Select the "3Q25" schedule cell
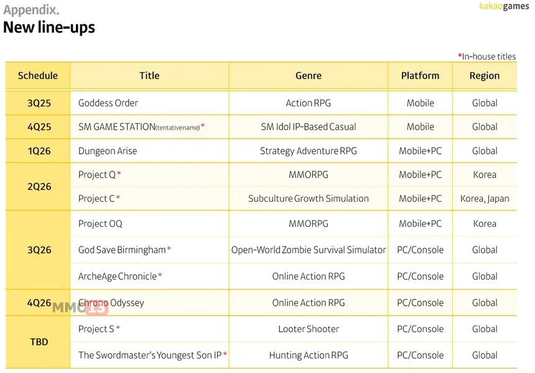 [x=39, y=103]
